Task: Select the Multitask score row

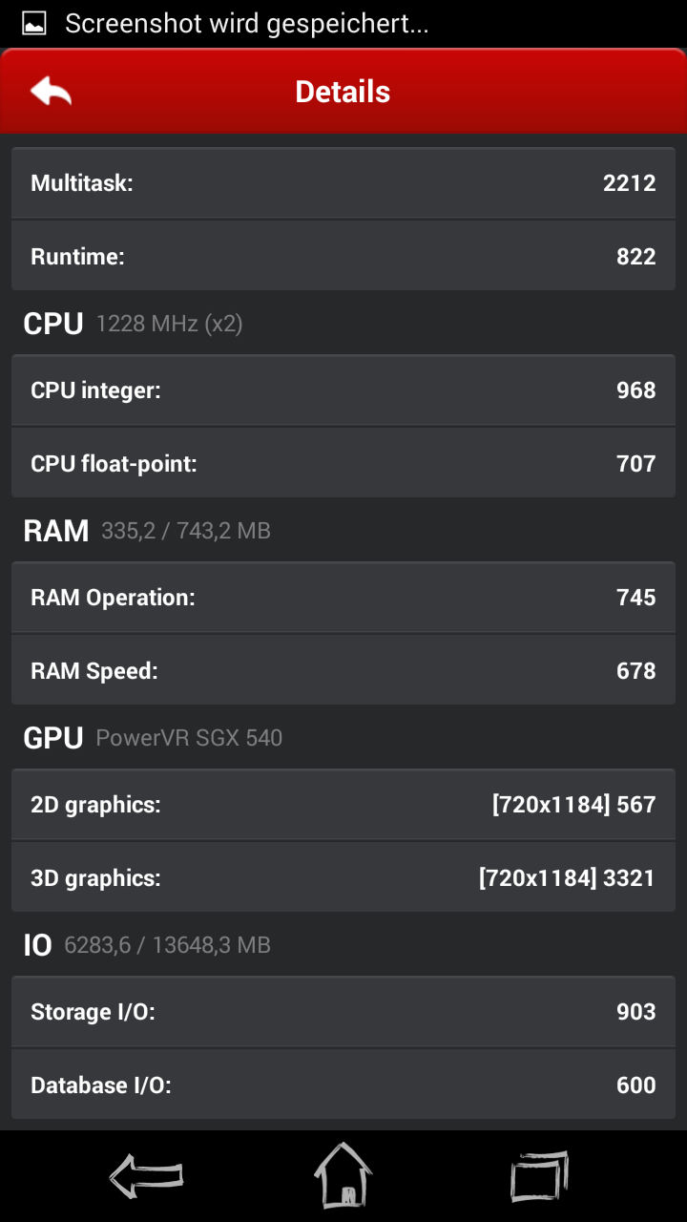Action: pos(343,183)
